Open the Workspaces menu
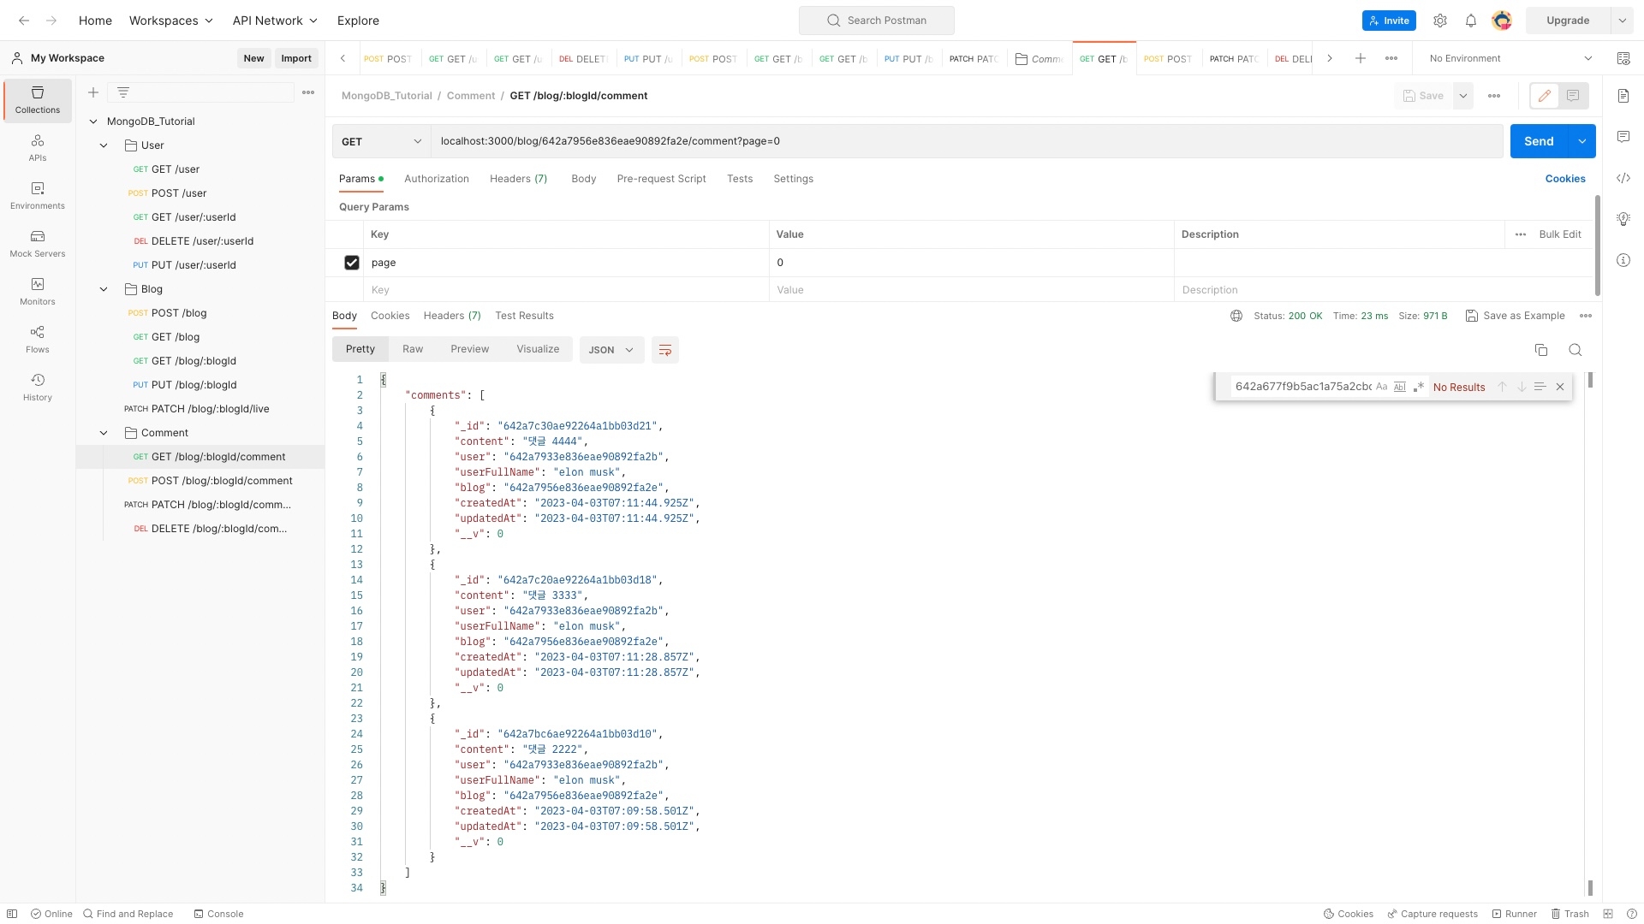Viewport: 1644px width, 924px height. click(171, 21)
